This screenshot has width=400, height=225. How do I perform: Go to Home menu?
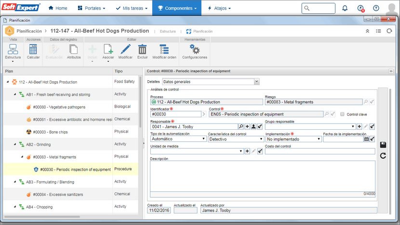(x=58, y=8)
